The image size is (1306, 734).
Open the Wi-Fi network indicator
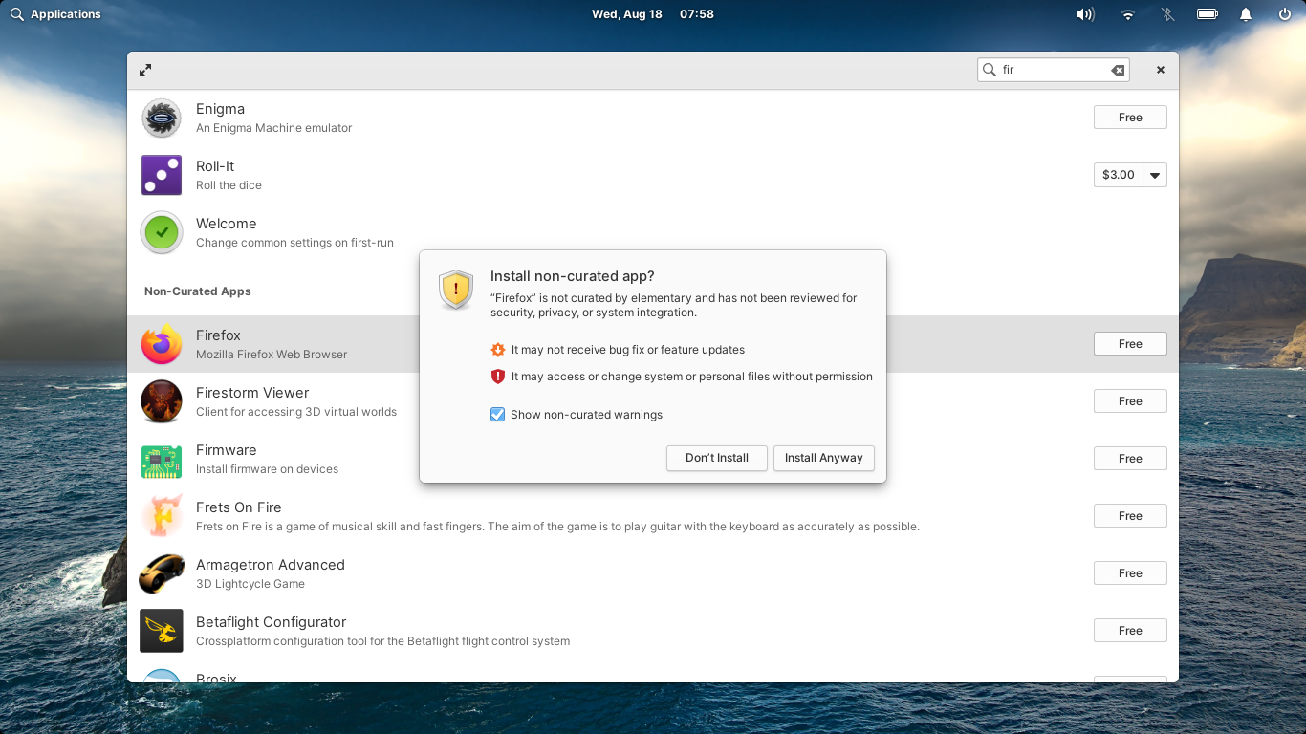[x=1128, y=14]
